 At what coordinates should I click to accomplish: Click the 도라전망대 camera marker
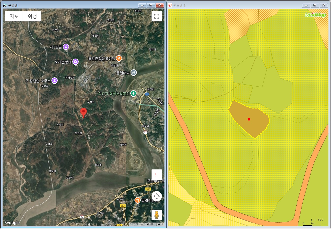click(x=75, y=62)
